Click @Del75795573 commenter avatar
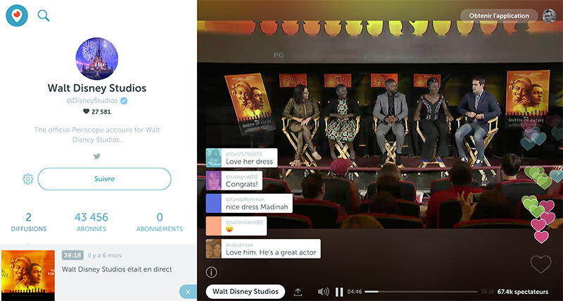The image size is (563, 301). point(213,158)
